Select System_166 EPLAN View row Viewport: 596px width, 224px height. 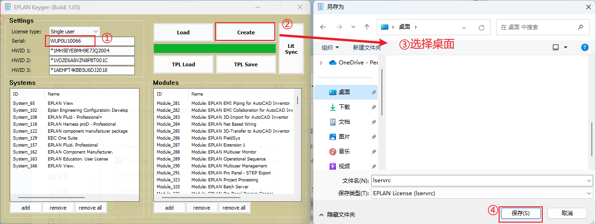pos(74,166)
